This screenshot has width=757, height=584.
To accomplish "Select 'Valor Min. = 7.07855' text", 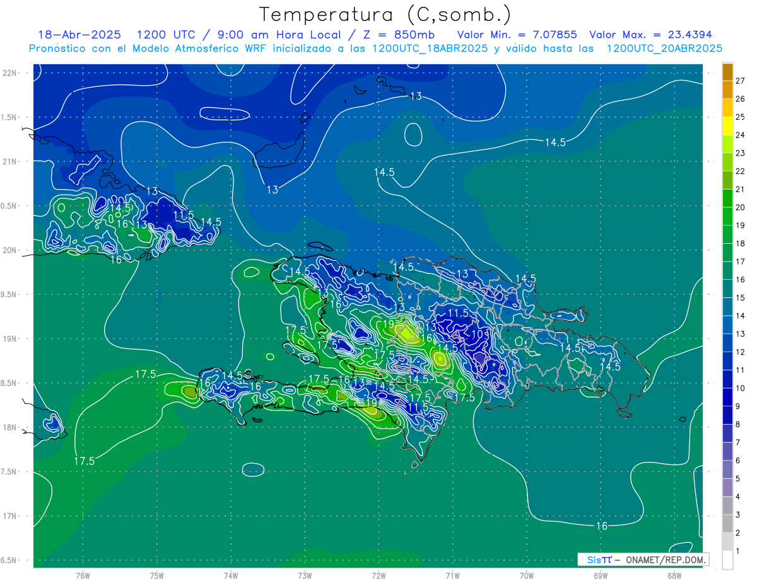I will point(517,35).
